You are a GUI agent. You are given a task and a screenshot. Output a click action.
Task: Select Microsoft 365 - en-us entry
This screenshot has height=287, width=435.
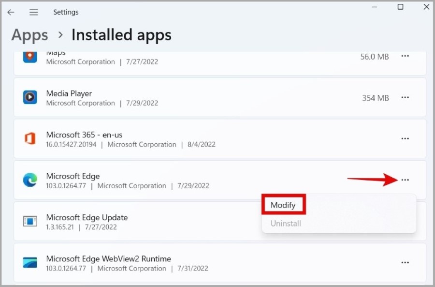[84, 135]
